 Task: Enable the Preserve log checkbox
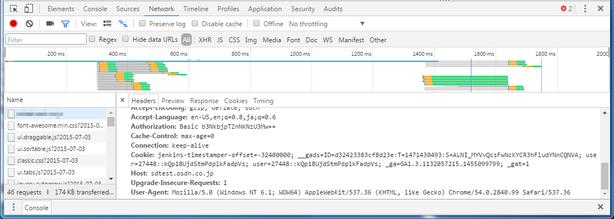[x=143, y=23]
